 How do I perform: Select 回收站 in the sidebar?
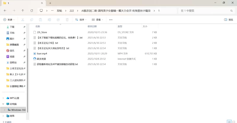[13, 63]
